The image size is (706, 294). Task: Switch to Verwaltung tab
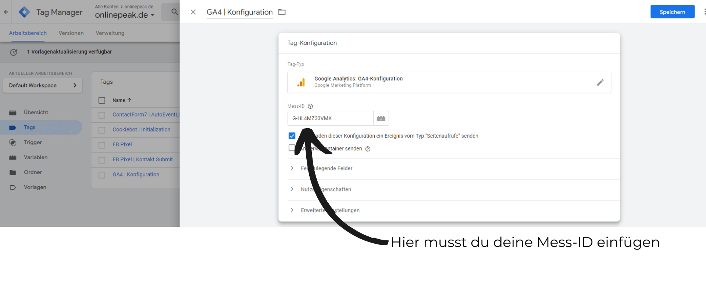[110, 33]
